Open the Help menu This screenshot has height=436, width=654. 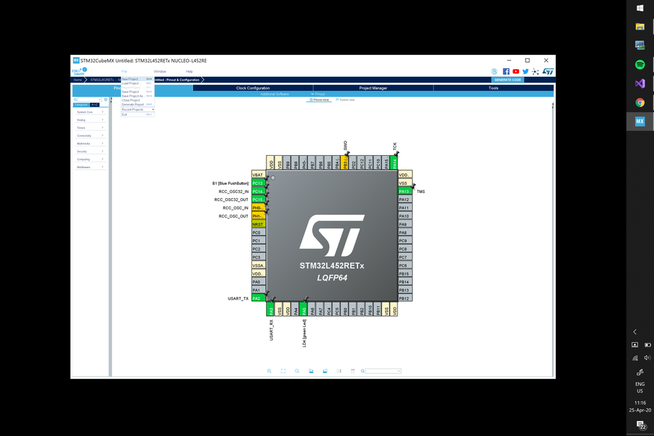[x=189, y=71]
